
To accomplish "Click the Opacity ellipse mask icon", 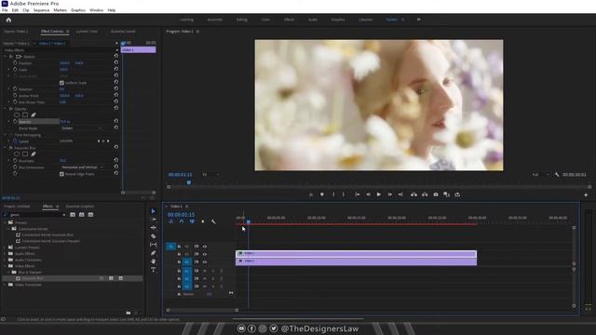I will tap(17, 114).
